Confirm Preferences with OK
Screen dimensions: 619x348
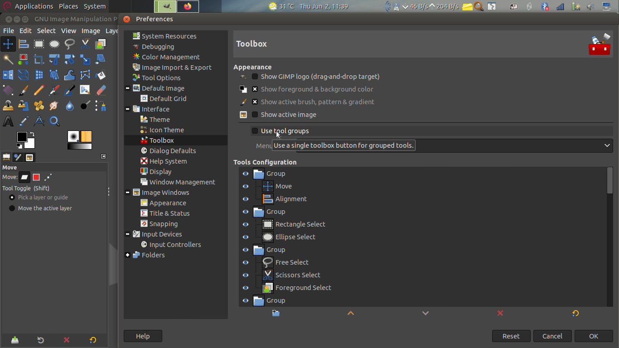click(x=594, y=336)
